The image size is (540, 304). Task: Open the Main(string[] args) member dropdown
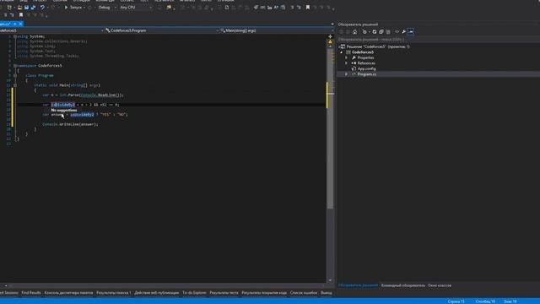[277, 30]
